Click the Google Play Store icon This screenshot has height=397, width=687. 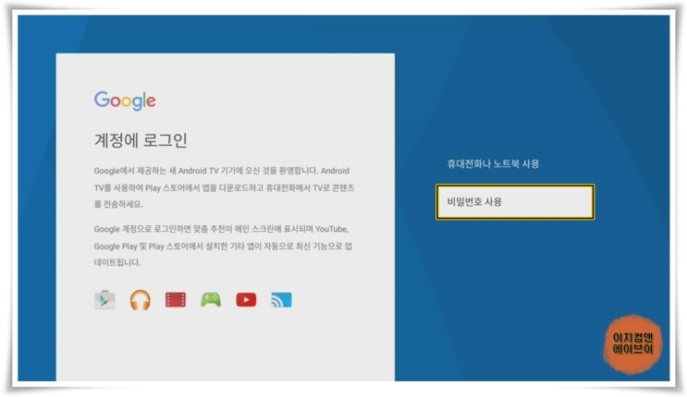104,300
